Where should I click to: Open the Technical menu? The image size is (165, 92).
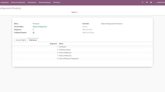pyautogui.click(x=56, y=2)
